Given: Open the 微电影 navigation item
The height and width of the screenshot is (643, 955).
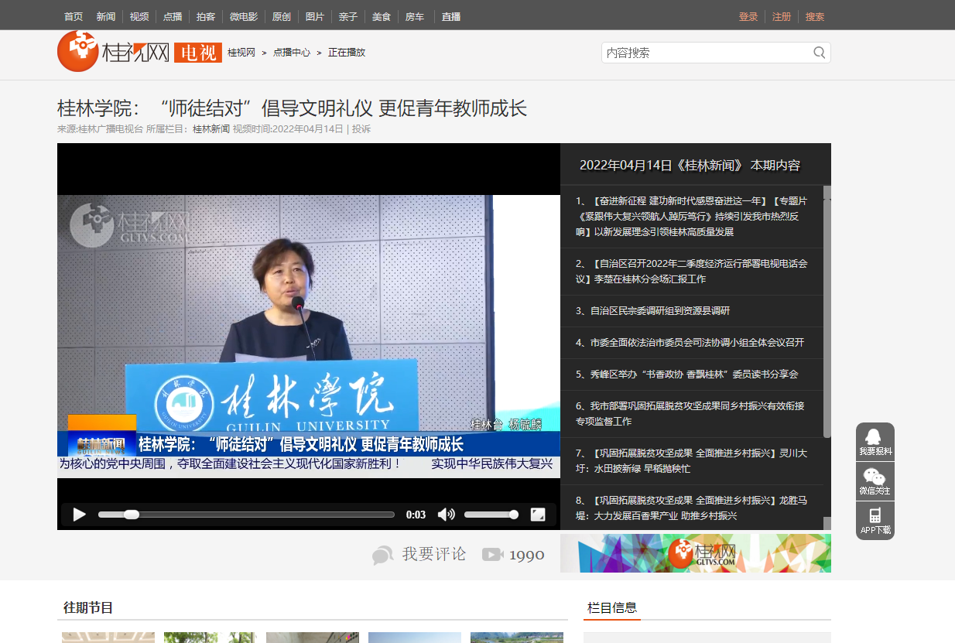Looking at the screenshot, I should pos(244,16).
